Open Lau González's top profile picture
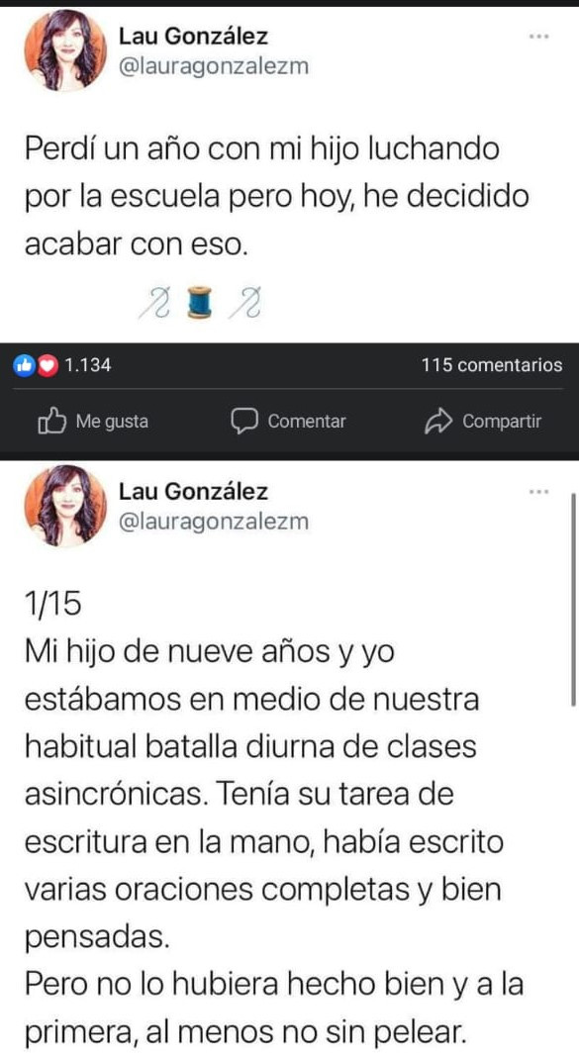 [x=65, y=50]
